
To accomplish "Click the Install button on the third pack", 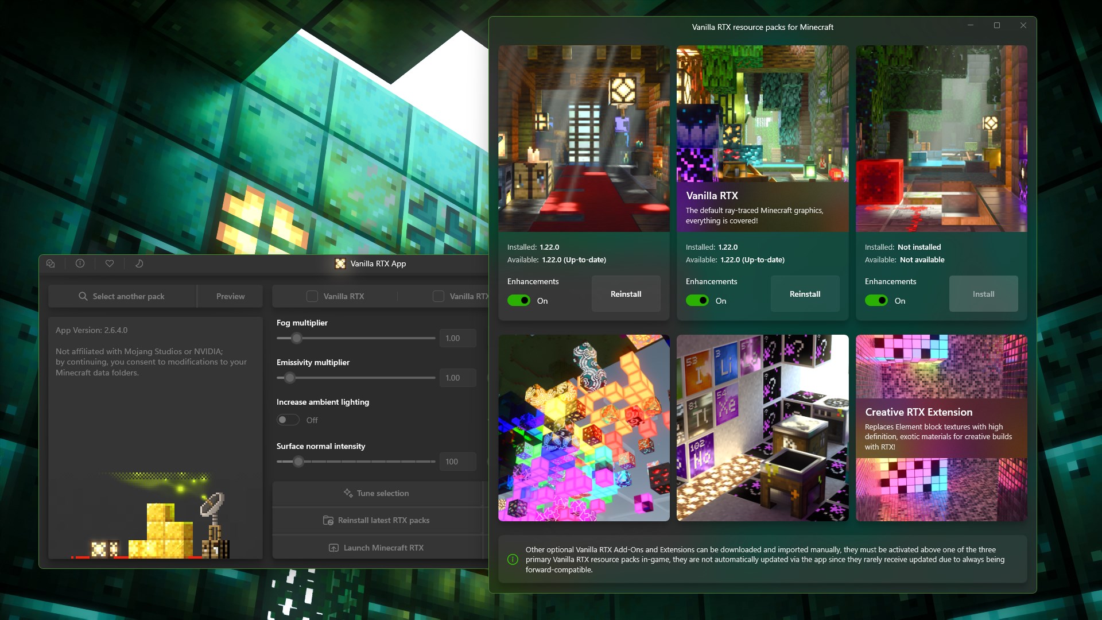I will [983, 293].
